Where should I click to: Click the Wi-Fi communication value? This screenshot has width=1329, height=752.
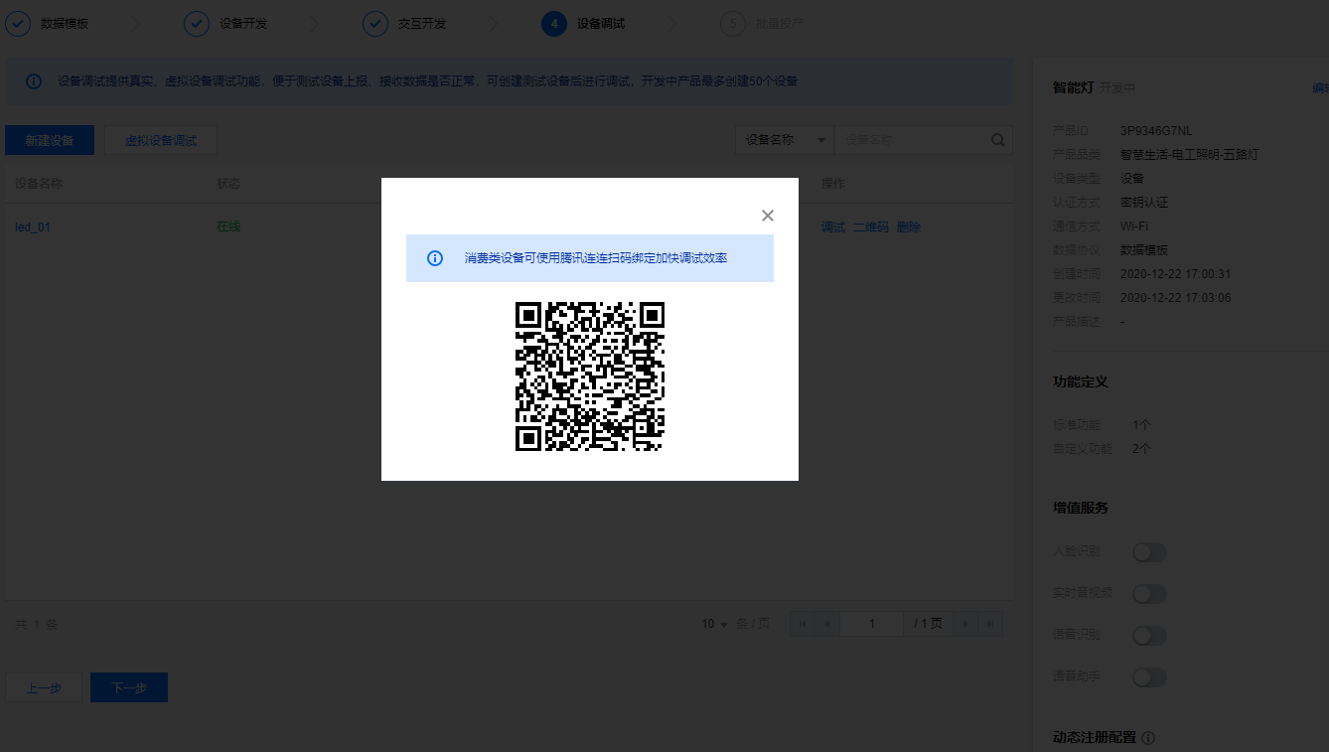pos(1134,226)
